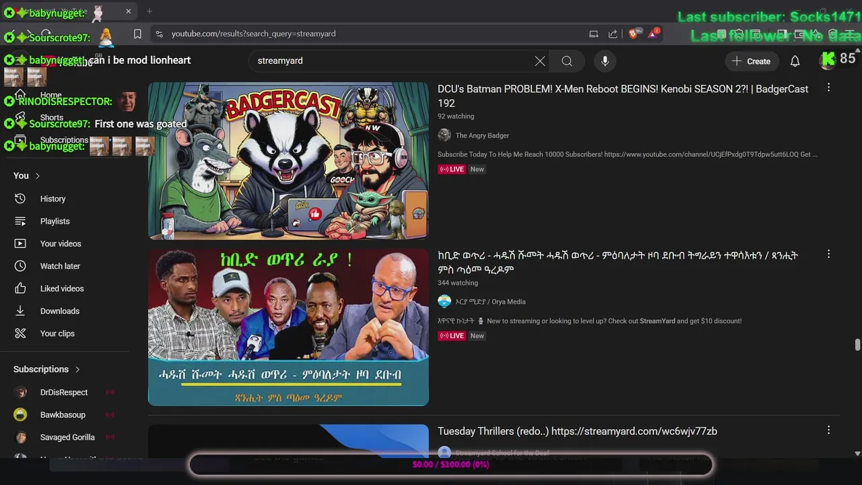This screenshot has height=485, width=862.
Task: Click the Orya Media channel avatar
Action: 444,302
